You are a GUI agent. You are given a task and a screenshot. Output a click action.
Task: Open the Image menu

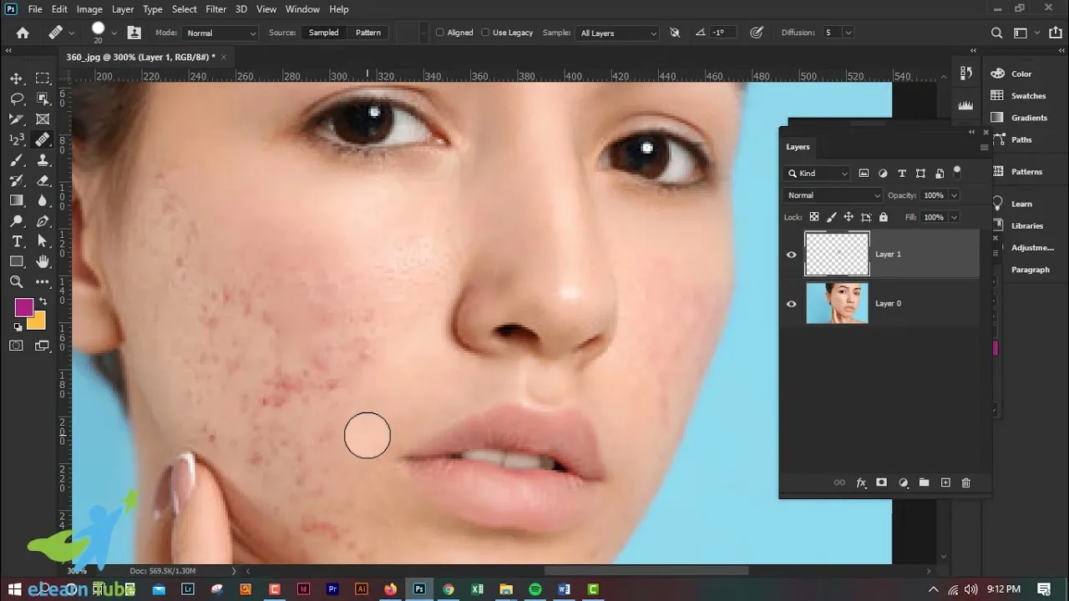tap(89, 9)
